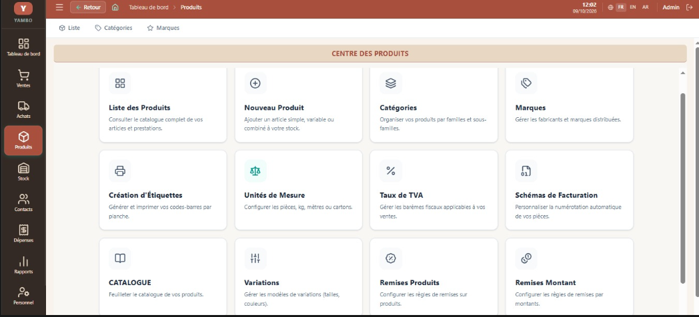Screen dimensions: 699x317
Task: Click the logout arrow icon
Action: (x=689, y=7)
